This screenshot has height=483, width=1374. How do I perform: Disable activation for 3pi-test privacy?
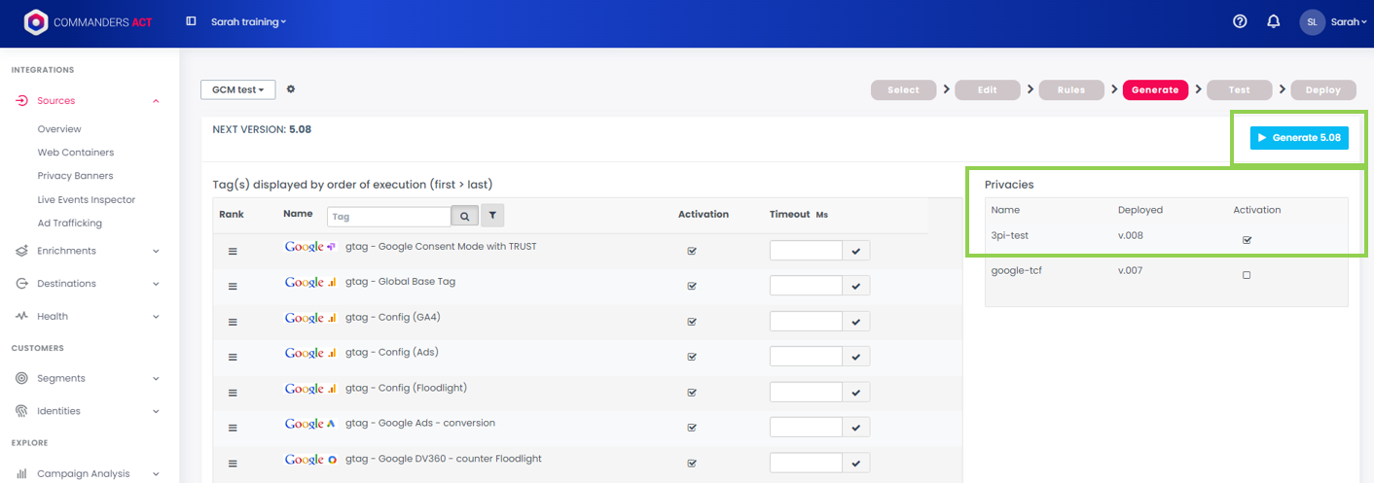(1247, 240)
